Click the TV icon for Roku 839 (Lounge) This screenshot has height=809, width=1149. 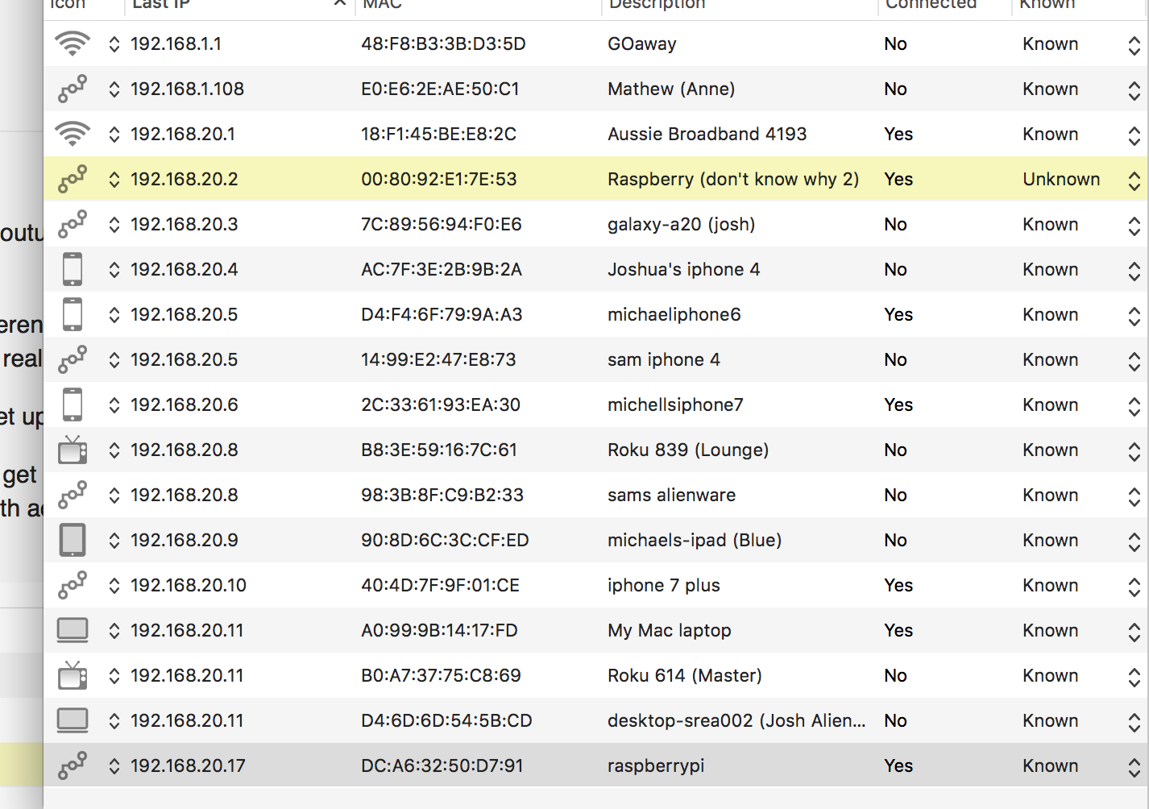point(73,450)
